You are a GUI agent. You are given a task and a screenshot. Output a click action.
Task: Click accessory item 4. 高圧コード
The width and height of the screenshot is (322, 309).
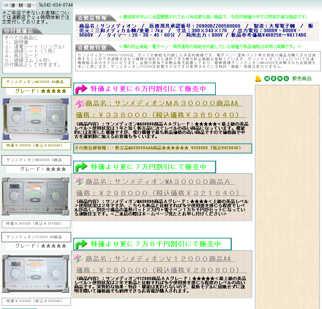(21, 56)
